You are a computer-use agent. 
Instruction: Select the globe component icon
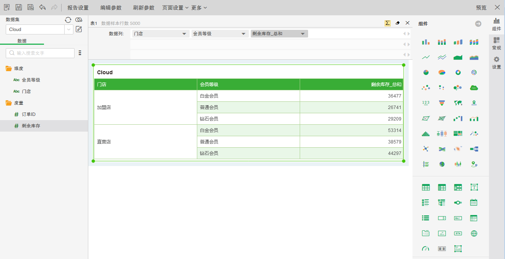[474, 233]
